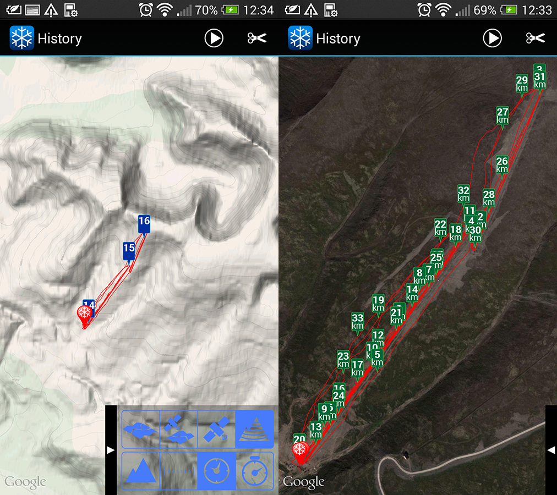Tap the scissors cut icon on right screen
557x495 pixels.
[x=536, y=38]
